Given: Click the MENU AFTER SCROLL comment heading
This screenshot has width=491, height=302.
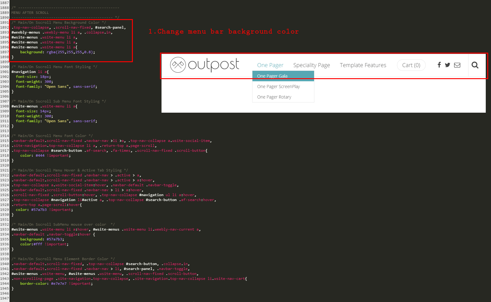Looking at the screenshot, I should (30, 13).
